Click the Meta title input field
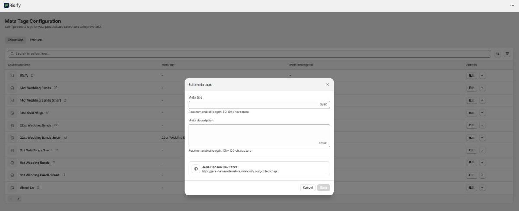This screenshot has width=519, height=211. [x=253, y=105]
